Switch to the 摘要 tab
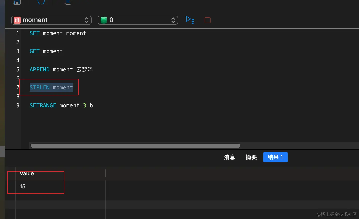This screenshot has height=219, width=359. tap(251, 157)
